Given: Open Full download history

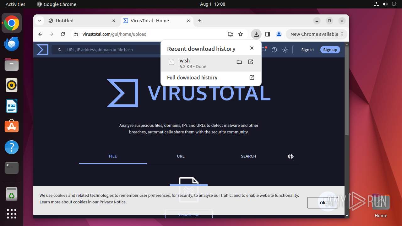Looking at the screenshot, I should (x=211, y=78).
